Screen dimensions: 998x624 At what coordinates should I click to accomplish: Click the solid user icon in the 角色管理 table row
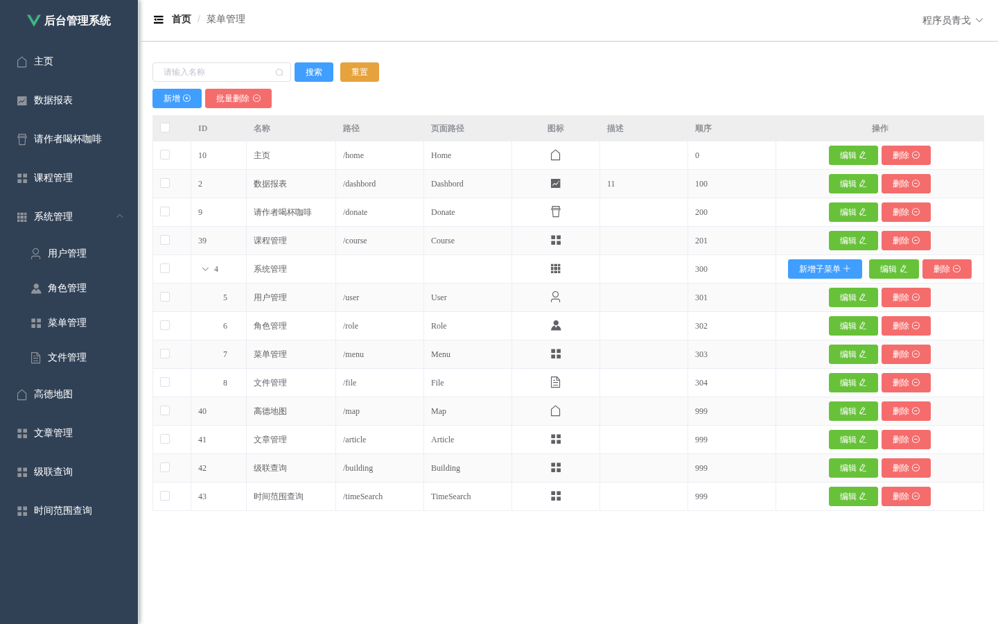(556, 326)
